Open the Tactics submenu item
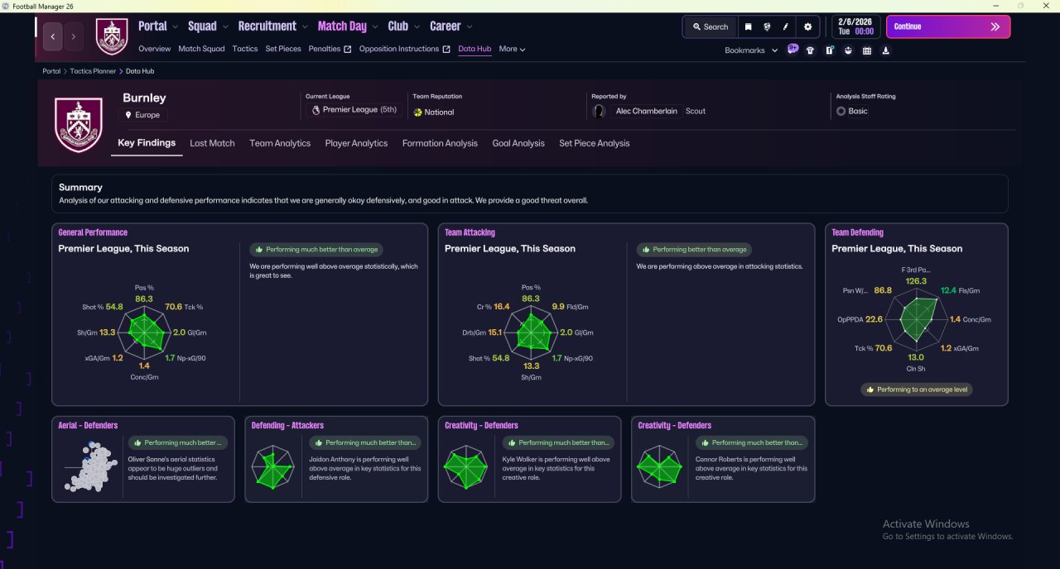 click(x=245, y=49)
